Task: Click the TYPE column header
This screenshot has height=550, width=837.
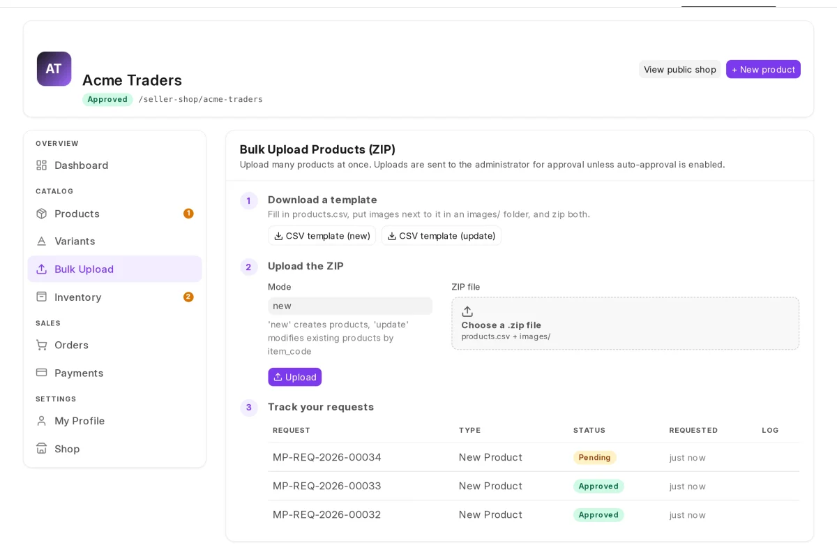Action: tap(469, 430)
